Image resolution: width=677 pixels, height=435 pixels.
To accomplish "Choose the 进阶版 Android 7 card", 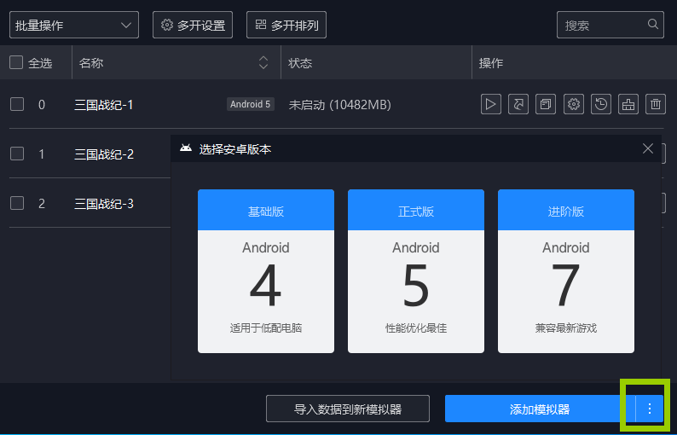I will pos(566,271).
